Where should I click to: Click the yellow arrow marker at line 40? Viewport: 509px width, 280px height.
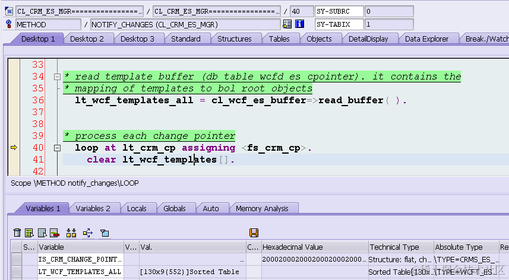coord(14,148)
